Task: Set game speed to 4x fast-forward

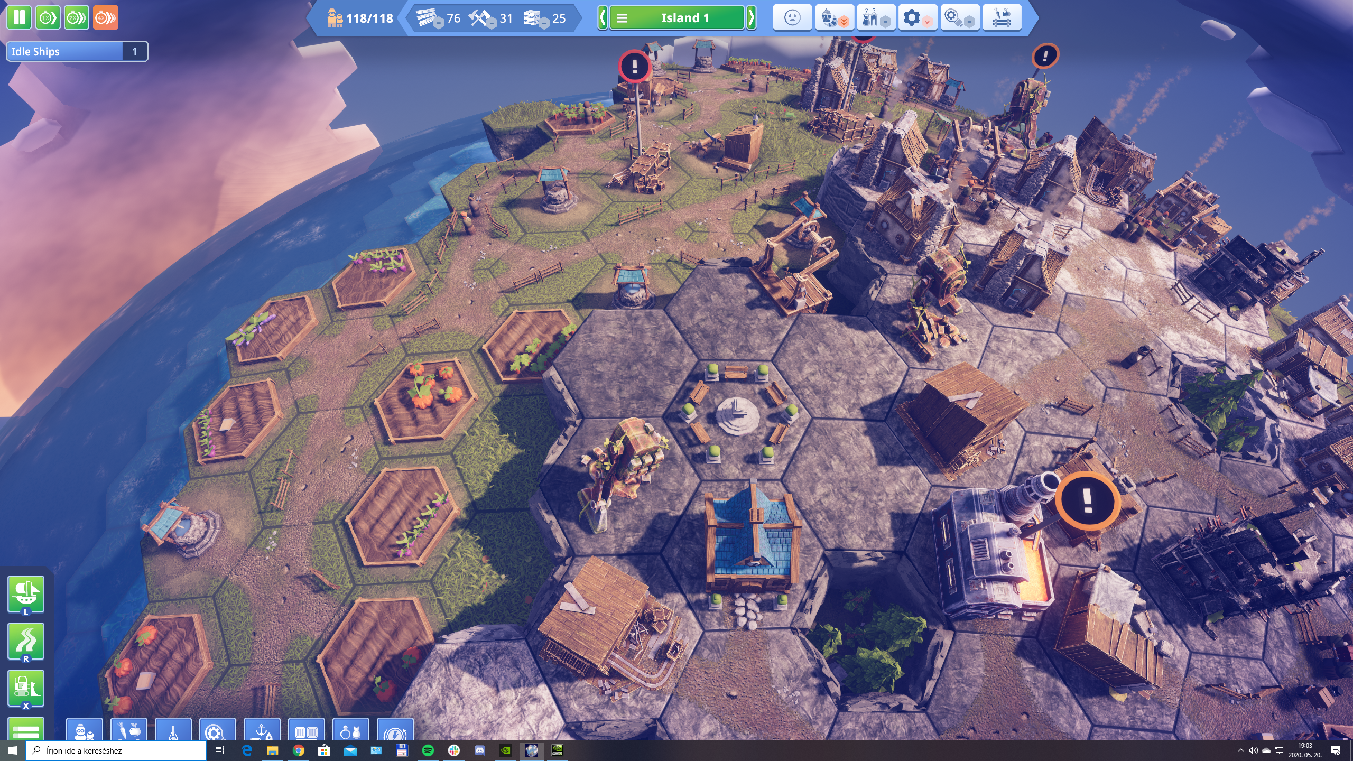Action: [x=105, y=17]
